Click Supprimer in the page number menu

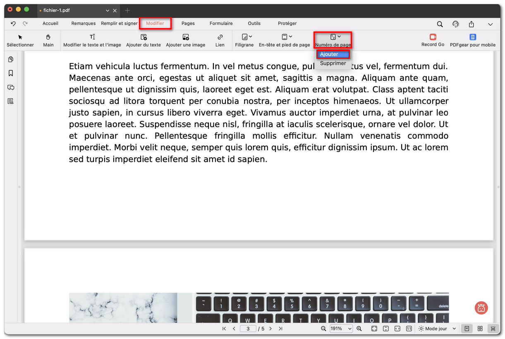pyautogui.click(x=333, y=63)
